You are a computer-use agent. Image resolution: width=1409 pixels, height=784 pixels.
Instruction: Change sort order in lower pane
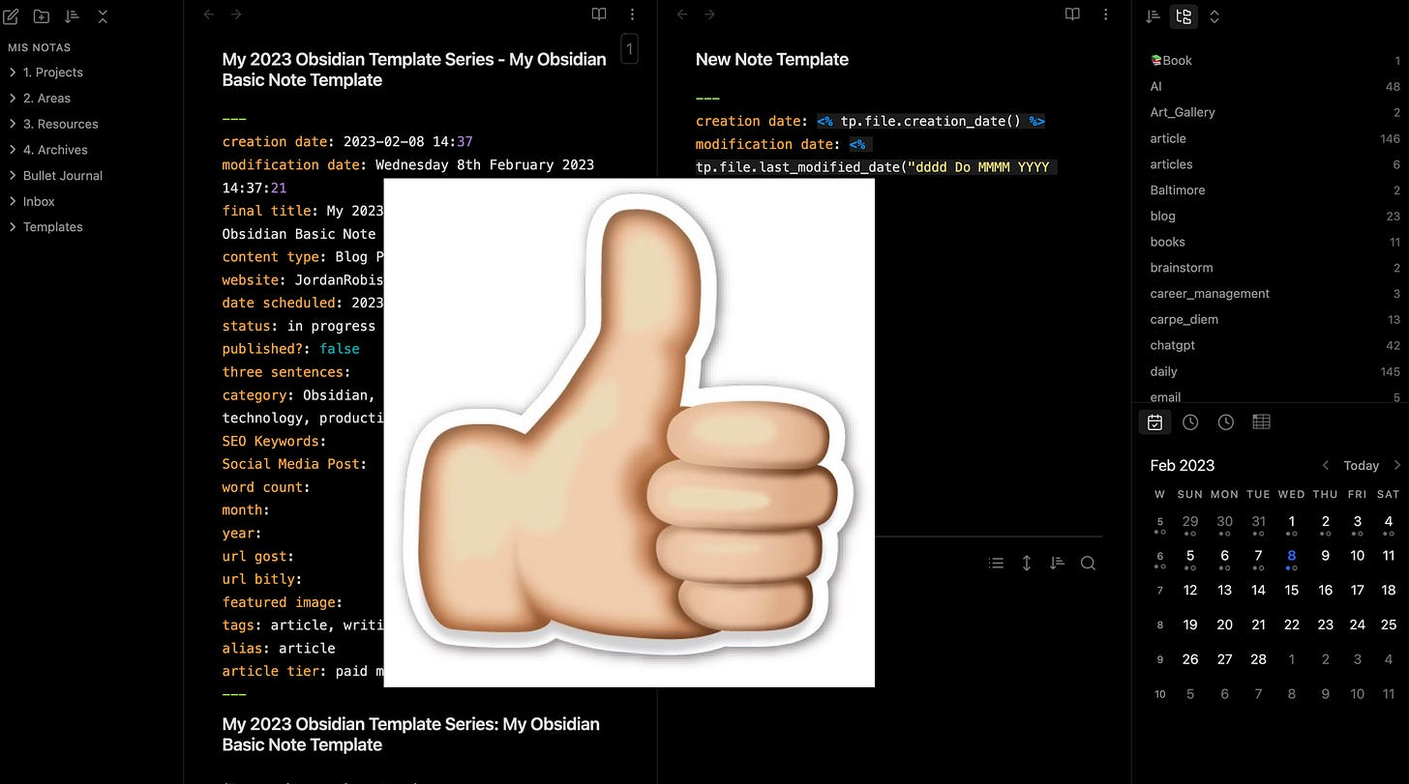(x=1057, y=563)
